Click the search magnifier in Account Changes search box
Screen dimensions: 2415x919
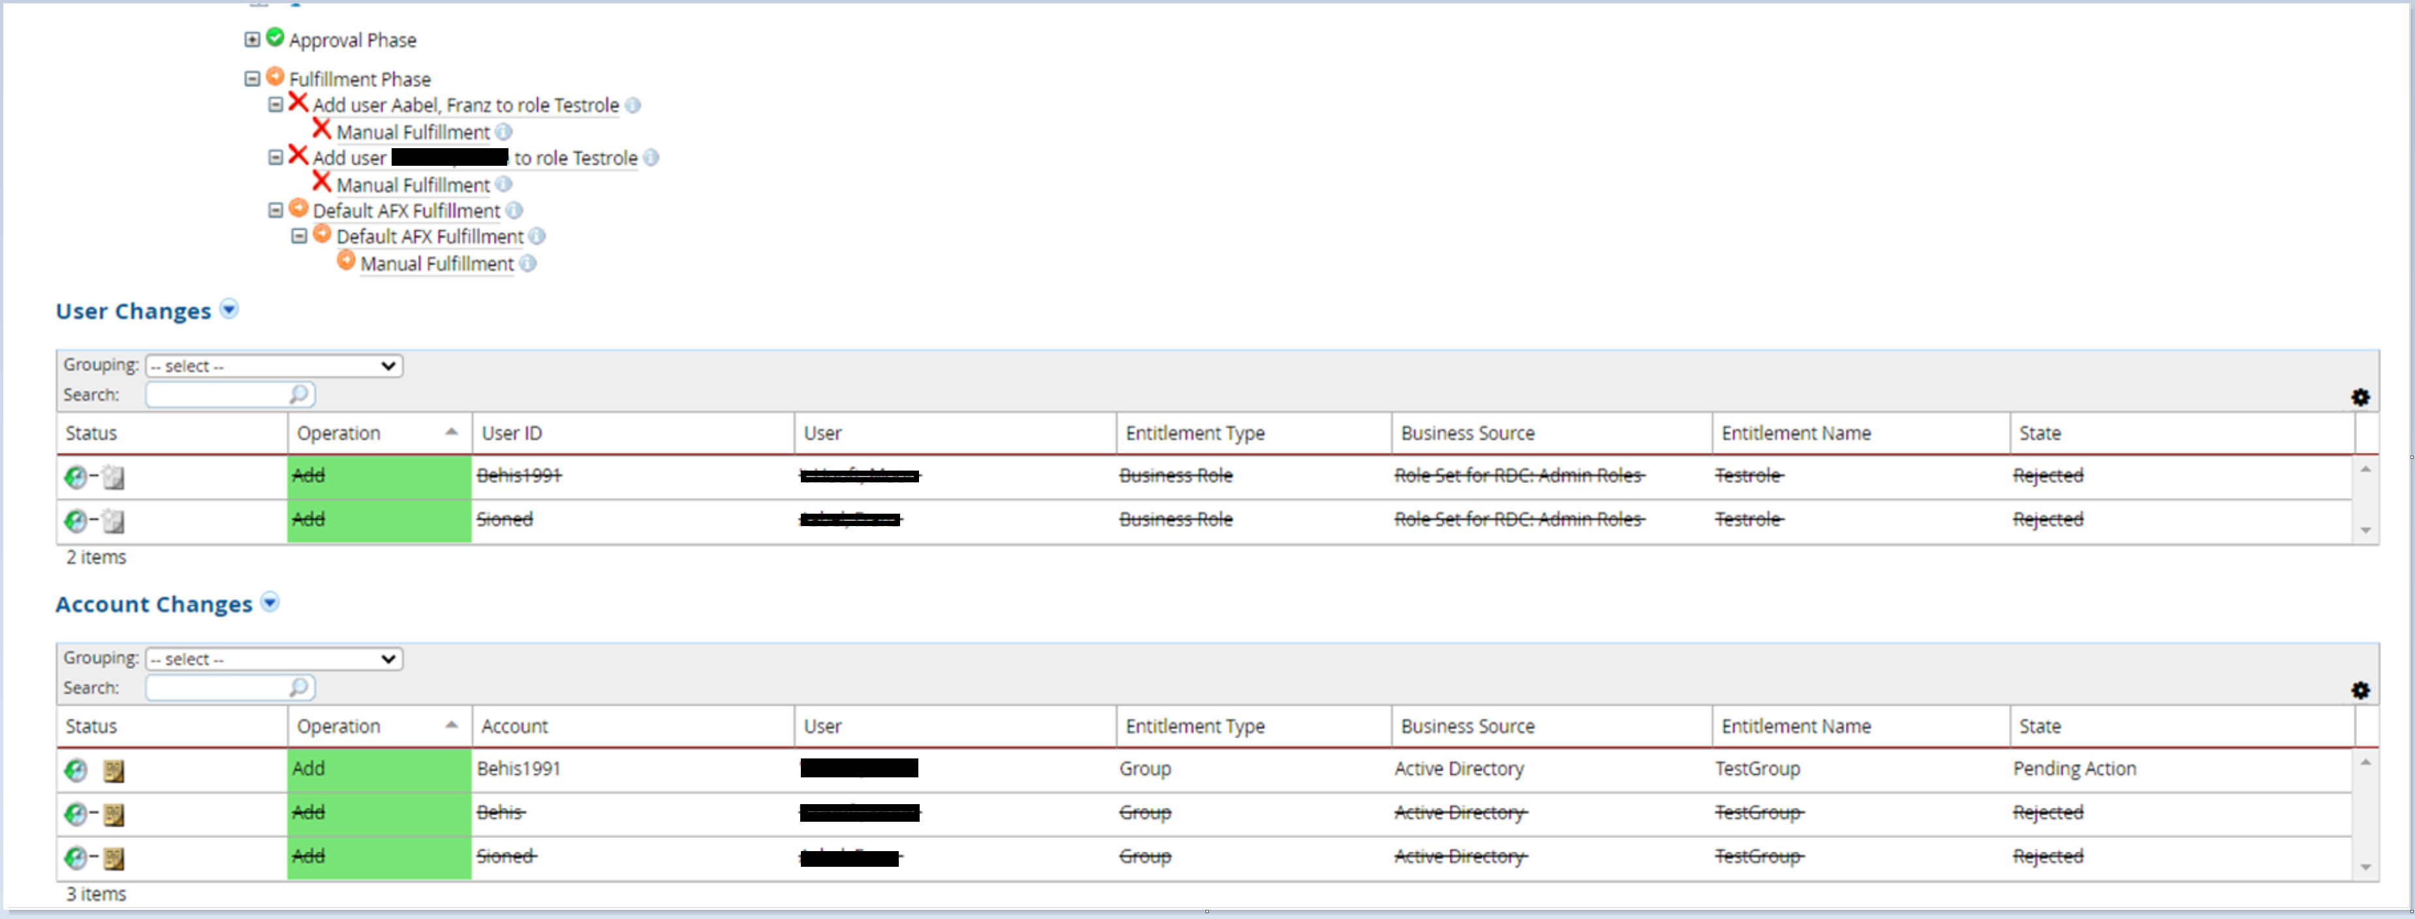tap(298, 687)
